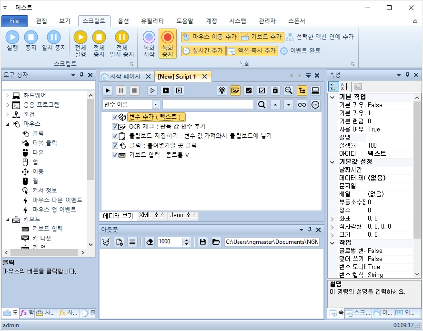Click the broom clear icon in 아웃풋 toolbar

(x=106, y=242)
